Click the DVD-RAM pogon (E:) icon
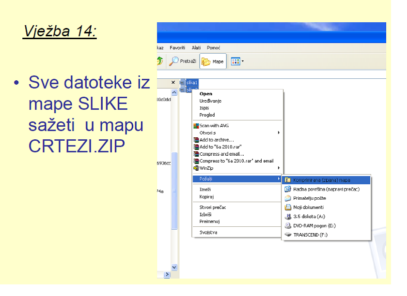 [287, 224]
